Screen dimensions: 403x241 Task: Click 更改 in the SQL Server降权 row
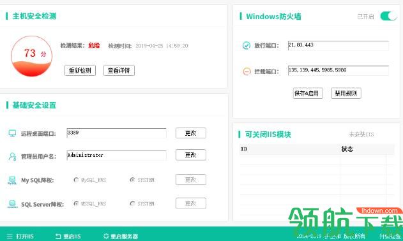[191, 203]
